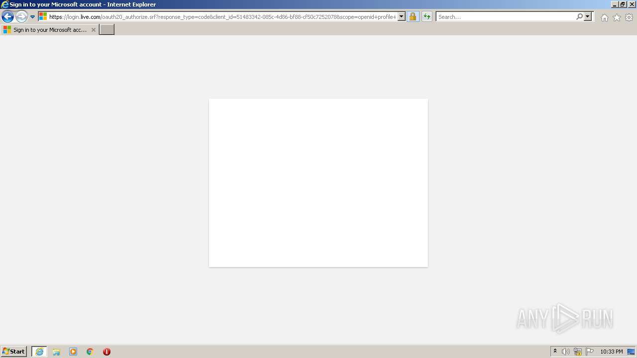Show hidden tray icons arrow

[555, 352]
